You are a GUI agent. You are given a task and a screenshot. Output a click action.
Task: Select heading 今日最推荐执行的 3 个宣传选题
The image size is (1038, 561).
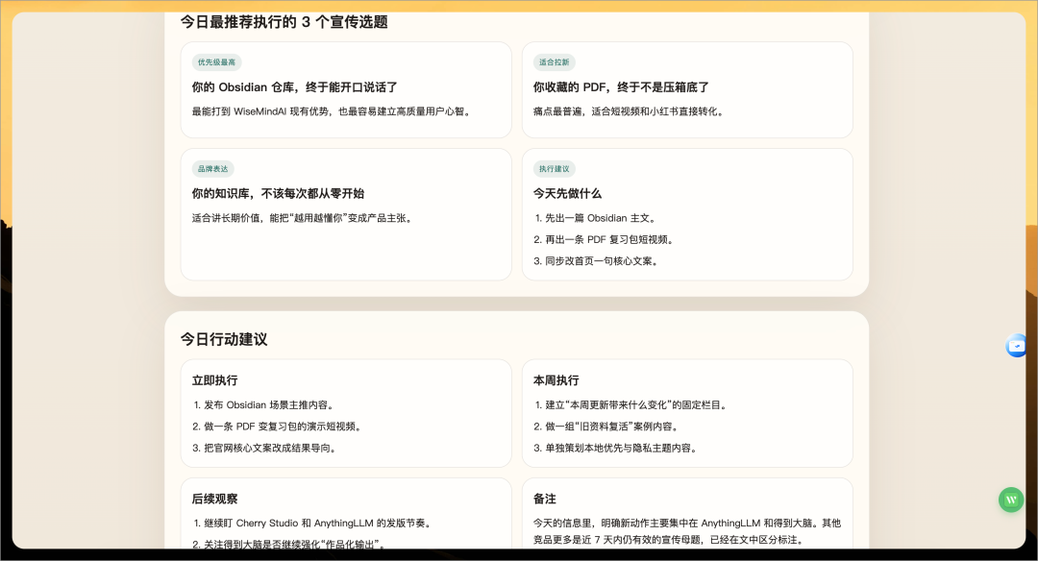point(284,22)
